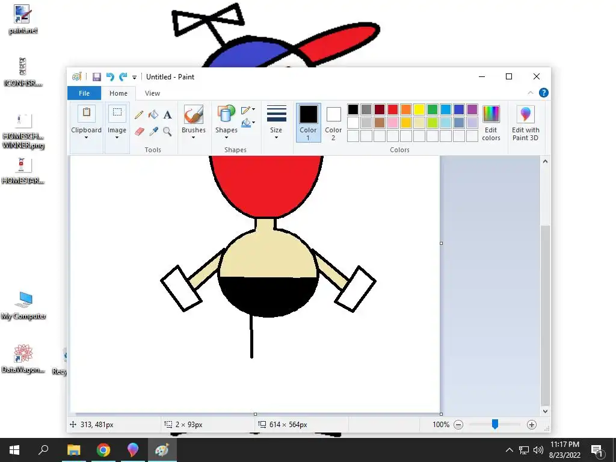This screenshot has height=462, width=616.
Task: Click the zoom out minus button
Action: pos(458,425)
